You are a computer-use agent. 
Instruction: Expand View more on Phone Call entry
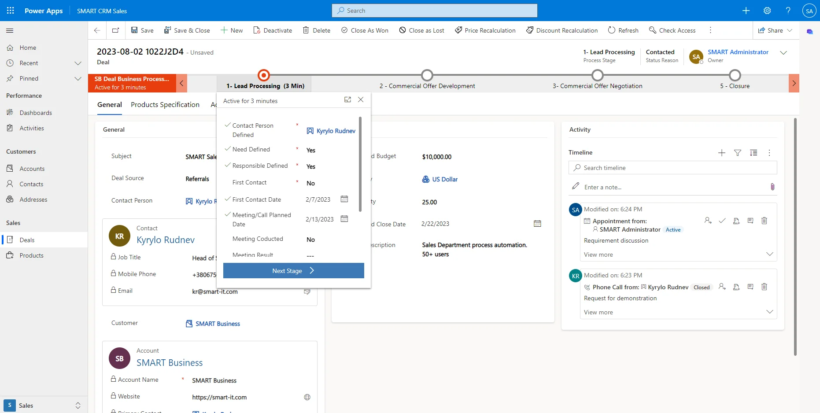pyautogui.click(x=769, y=312)
